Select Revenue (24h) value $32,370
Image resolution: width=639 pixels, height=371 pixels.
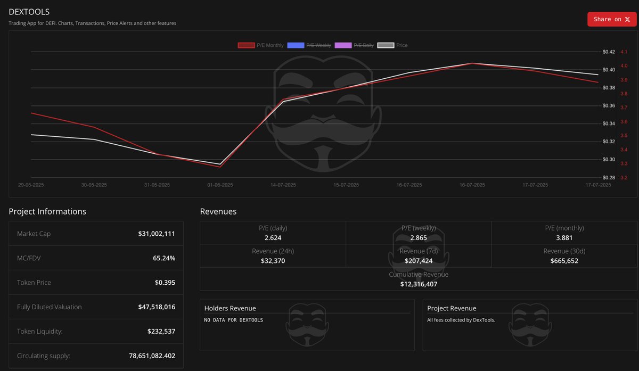(273, 261)
